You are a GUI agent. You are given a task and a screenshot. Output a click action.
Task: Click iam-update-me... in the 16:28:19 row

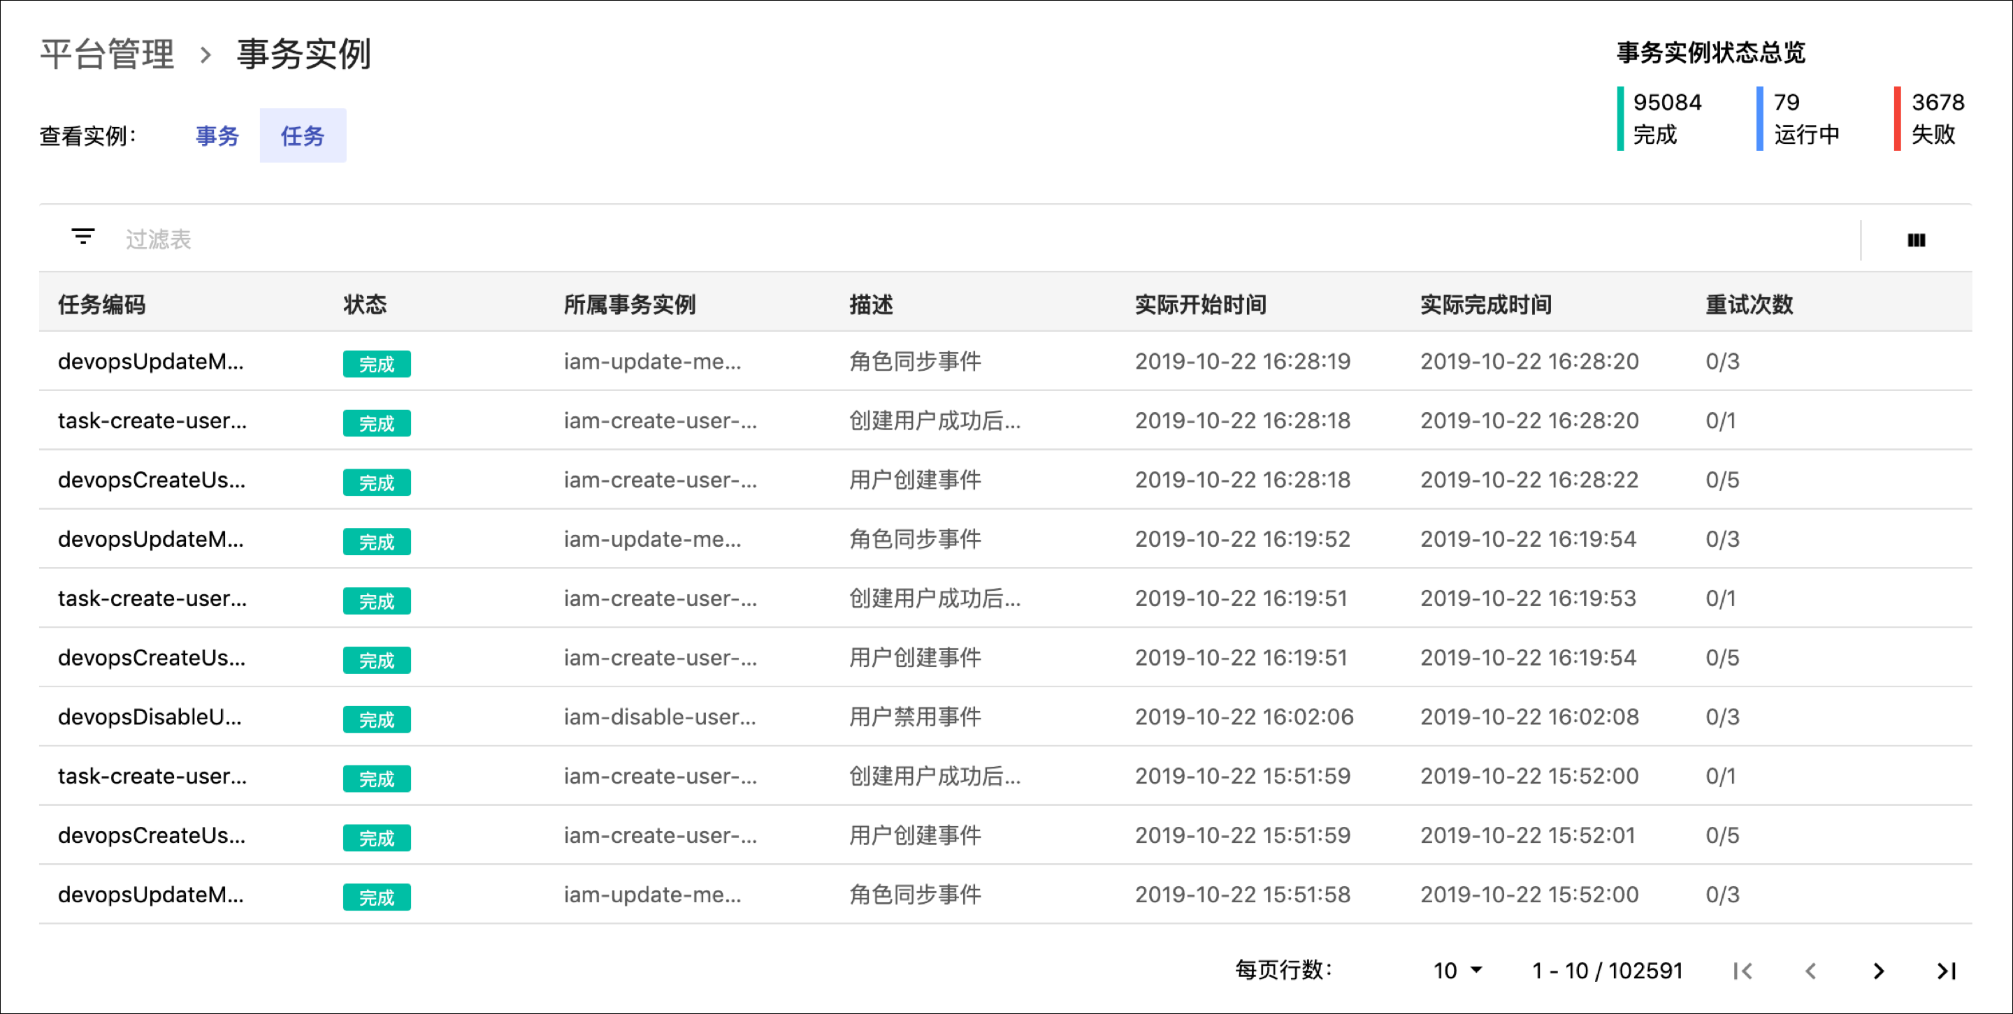[653, 362]
